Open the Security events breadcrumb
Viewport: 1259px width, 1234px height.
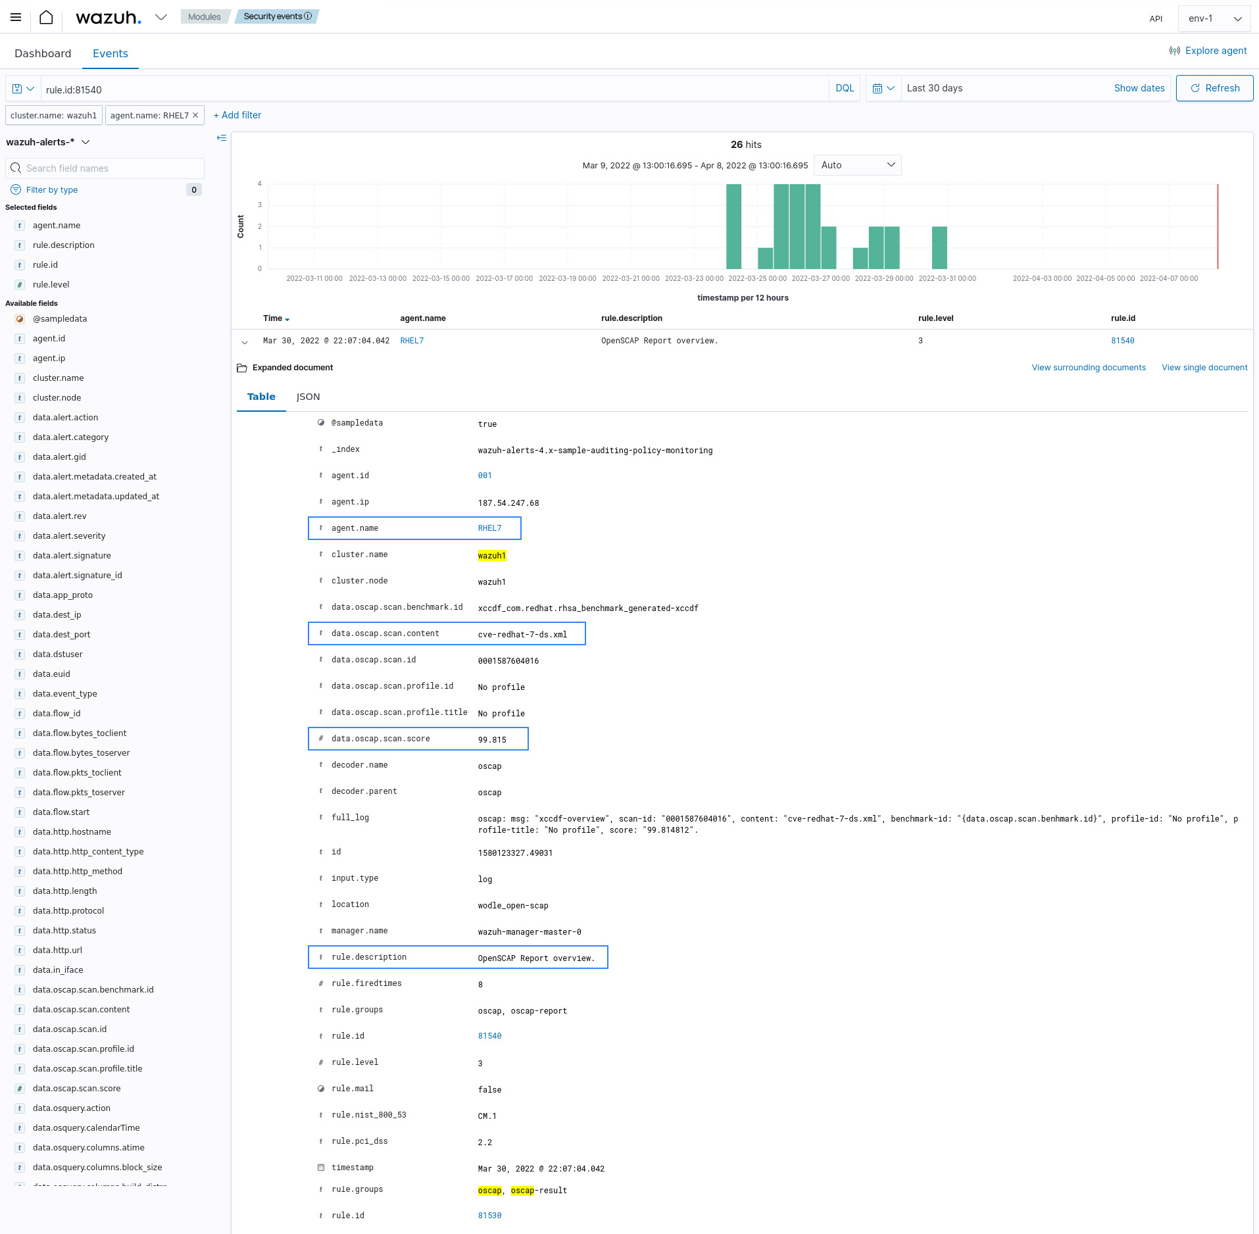pyautogui.click(x=277, y=16)
